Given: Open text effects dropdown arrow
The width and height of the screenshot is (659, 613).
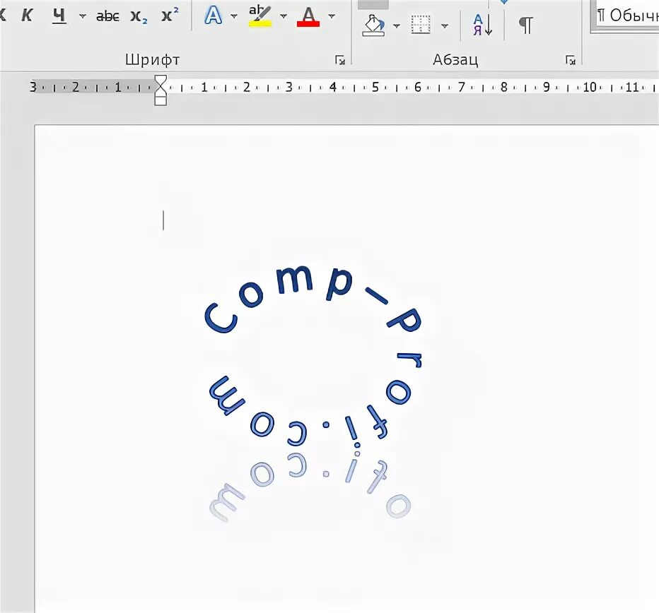Looking at the screenshot, I should pyautogui.click(x=234, y=16).
